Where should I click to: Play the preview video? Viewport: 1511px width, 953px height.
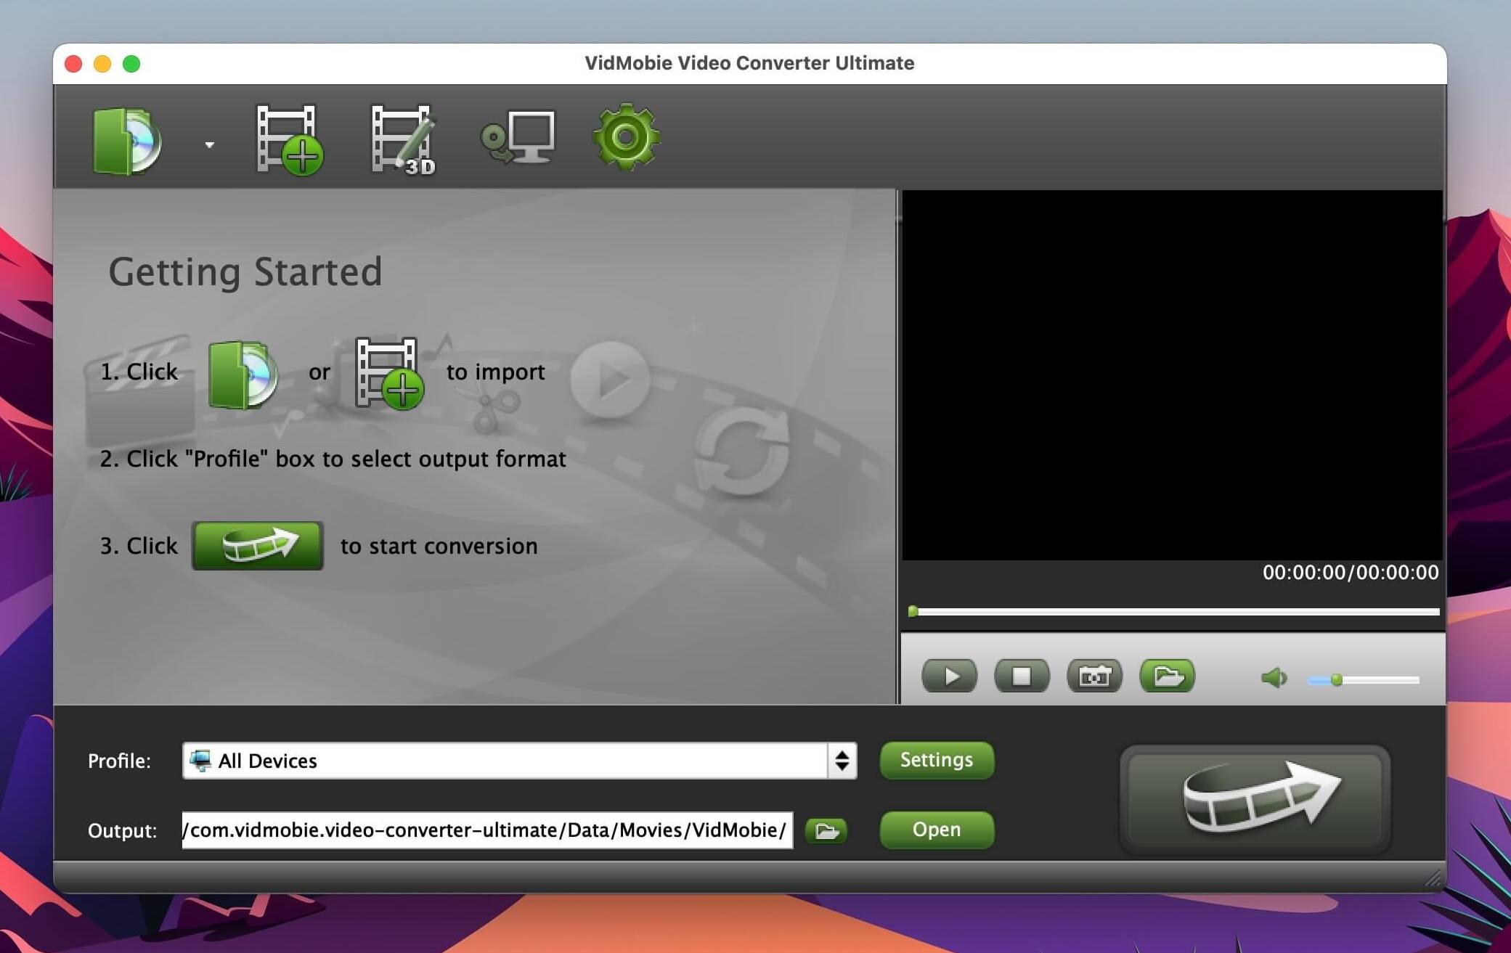pos(949,676)
